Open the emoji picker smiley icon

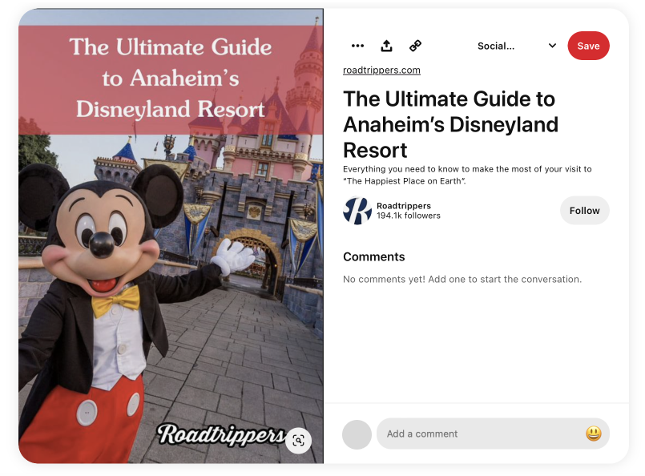(593, 434)
